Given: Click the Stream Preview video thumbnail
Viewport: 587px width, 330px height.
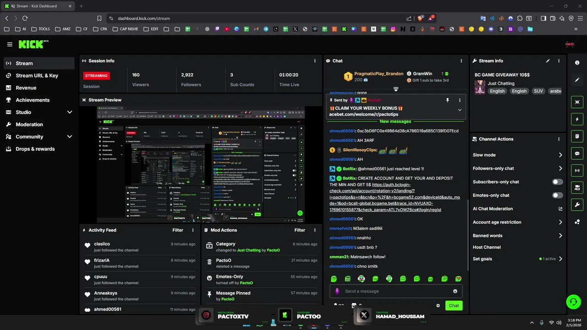Looking at the screenshot, I should (201, 165).
